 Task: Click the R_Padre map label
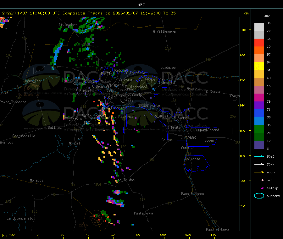[x=180, y=118]
